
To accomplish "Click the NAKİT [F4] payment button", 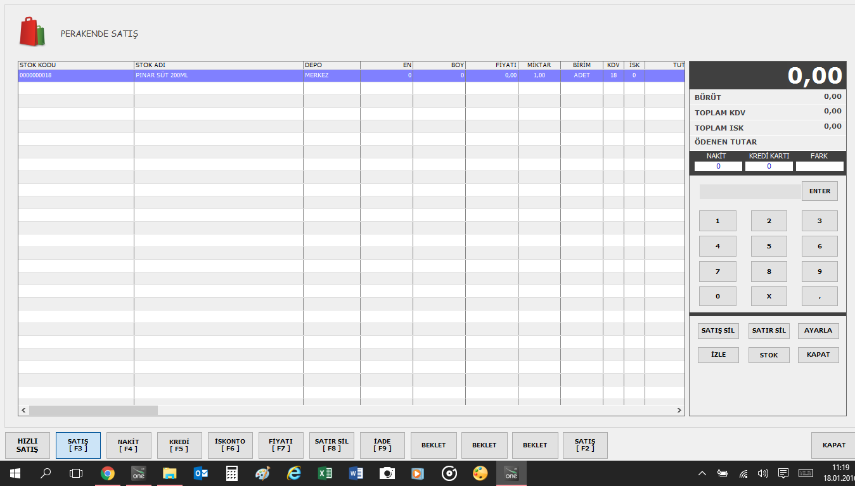I will 129,445.
